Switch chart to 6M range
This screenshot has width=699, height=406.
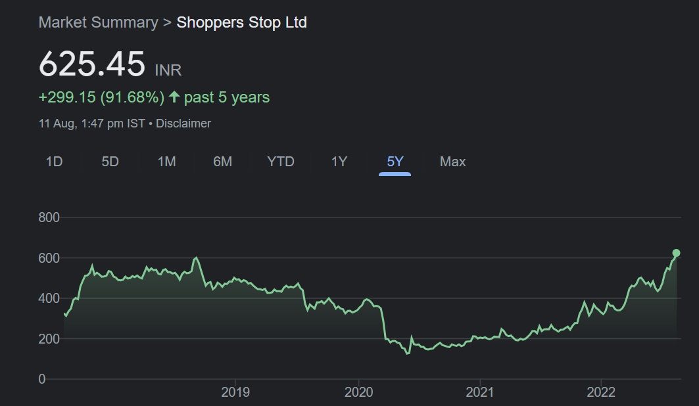pyautogui.click(x=222, y=162)
